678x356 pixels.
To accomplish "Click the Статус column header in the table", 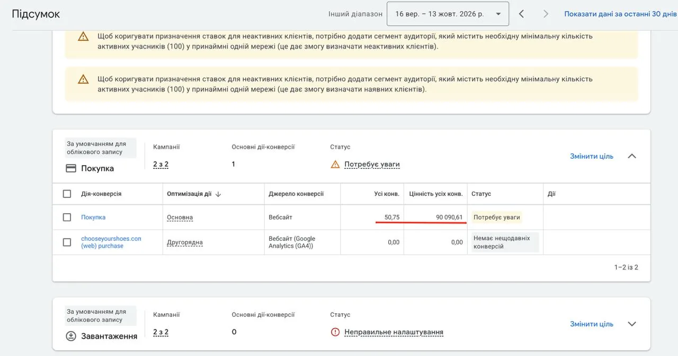I will tap(481, 194).
